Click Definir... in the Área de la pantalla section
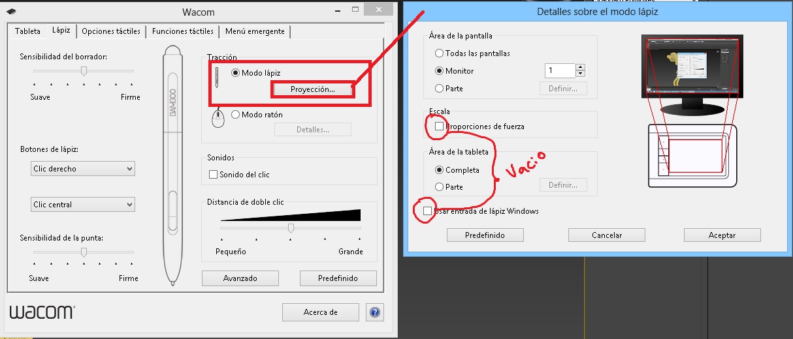 point(563,89)
